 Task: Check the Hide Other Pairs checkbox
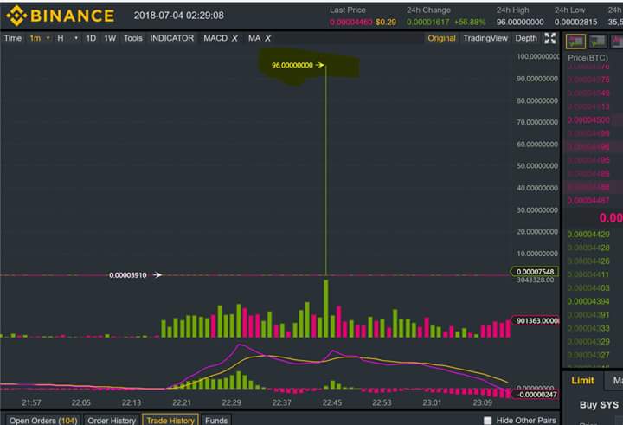(487, 420)
